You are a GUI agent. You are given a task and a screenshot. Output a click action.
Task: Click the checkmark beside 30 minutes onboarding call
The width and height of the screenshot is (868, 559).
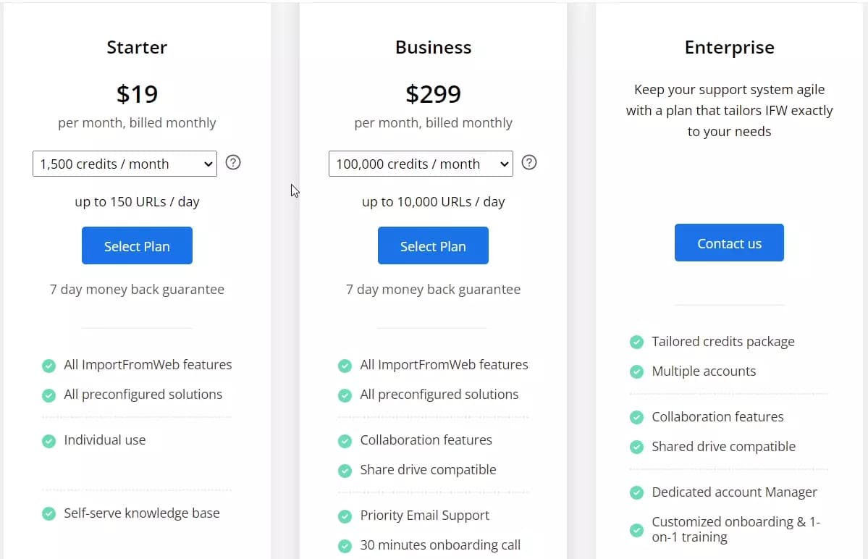tap(345, 545)
